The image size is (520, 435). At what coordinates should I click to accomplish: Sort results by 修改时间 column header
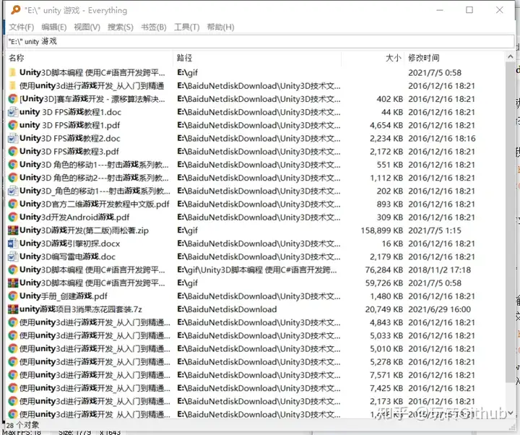click(454, 58)
